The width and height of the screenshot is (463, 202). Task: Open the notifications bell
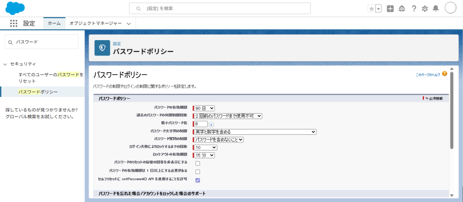pos(435,9)
